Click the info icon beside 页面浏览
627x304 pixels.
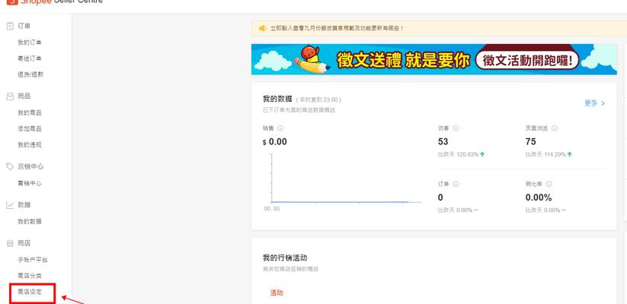[554, 128]
